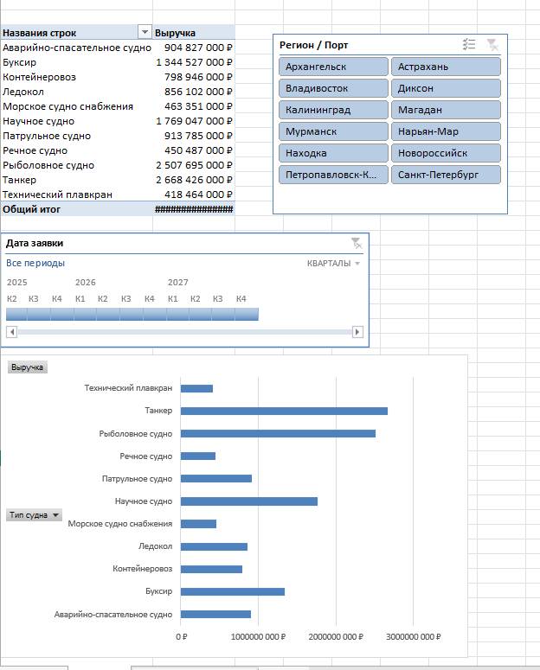Screen dimensions: 540x670
Task: Click the Выручка chart field button
Action: (28, 367)
